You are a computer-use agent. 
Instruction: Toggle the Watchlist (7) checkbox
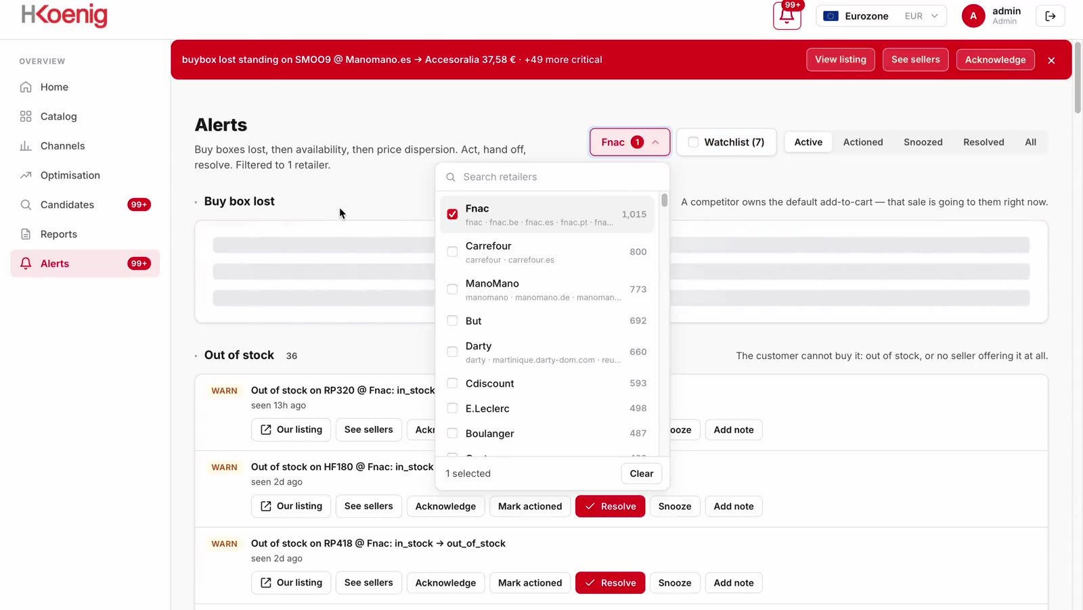click(x=693, y=143)
